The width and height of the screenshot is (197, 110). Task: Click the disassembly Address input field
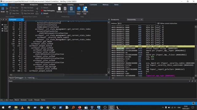[137, 23]
